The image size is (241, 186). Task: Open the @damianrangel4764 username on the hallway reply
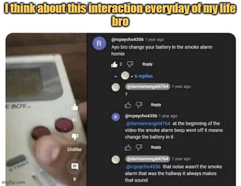[x=148, y=159]
